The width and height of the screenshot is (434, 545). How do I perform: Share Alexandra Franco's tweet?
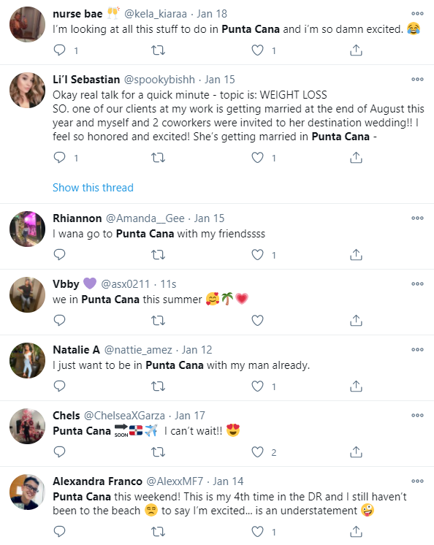[x=356, y=531]
